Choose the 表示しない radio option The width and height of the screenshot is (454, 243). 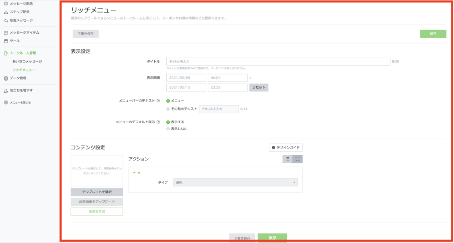168,129
